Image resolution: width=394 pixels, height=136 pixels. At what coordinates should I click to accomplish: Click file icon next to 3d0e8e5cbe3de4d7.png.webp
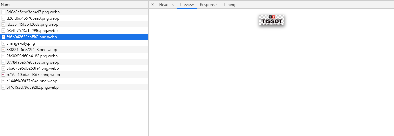click(x=3, y=12)
